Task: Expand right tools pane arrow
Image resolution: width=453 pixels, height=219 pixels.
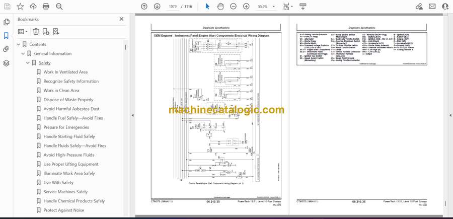Action: tap(450, 115)
